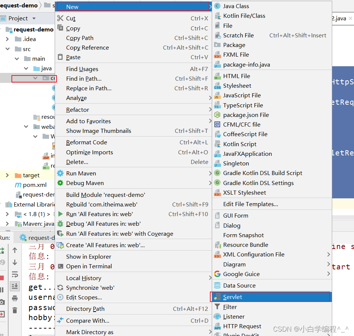Click the Up stack trace arrow in Run panel
Image resolution: width=354 pixels, height=336 pixels.
(15, 250)
